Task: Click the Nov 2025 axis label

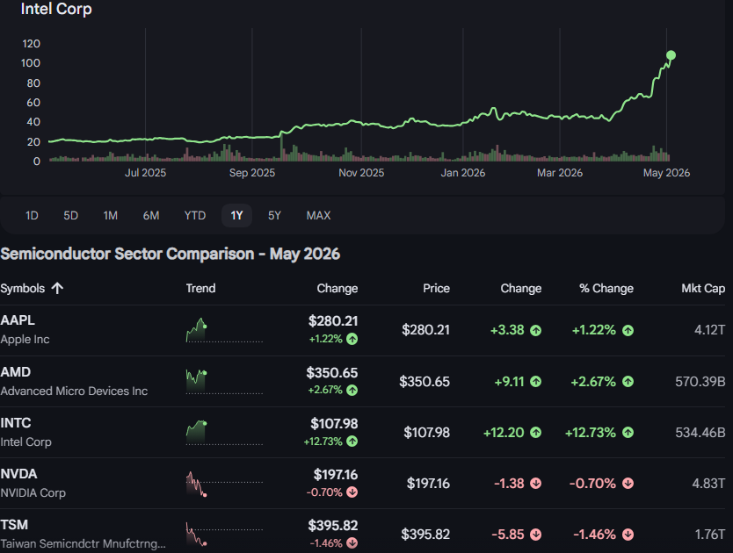Action: [361, 173]
